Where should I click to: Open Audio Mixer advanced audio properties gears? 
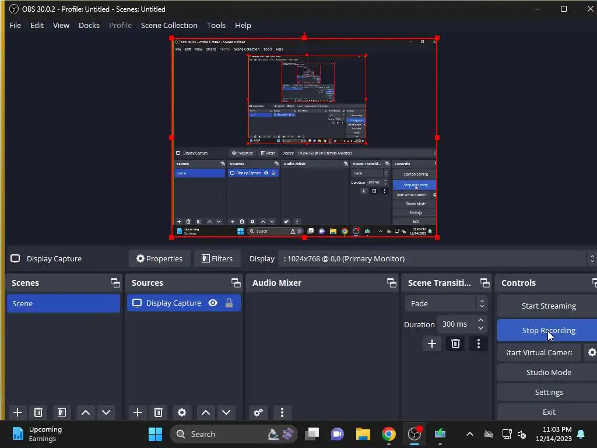pos(258,412)
